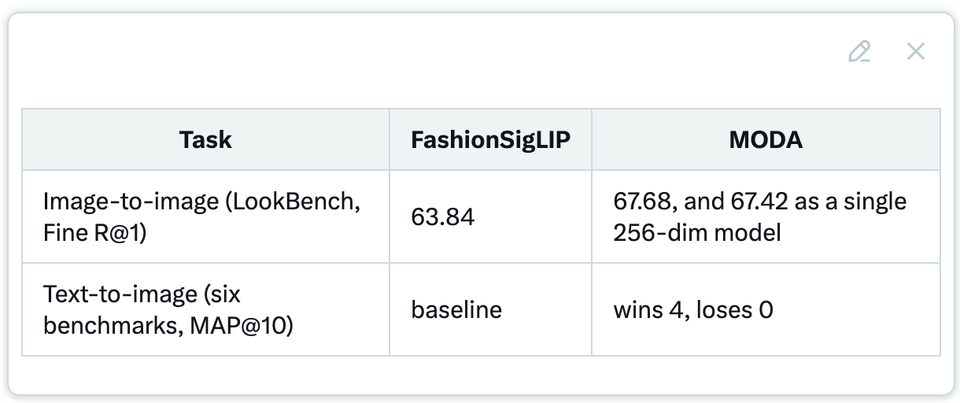Select the MODA column header
Screen dimensions: 960x403
[x=766, y=140]
